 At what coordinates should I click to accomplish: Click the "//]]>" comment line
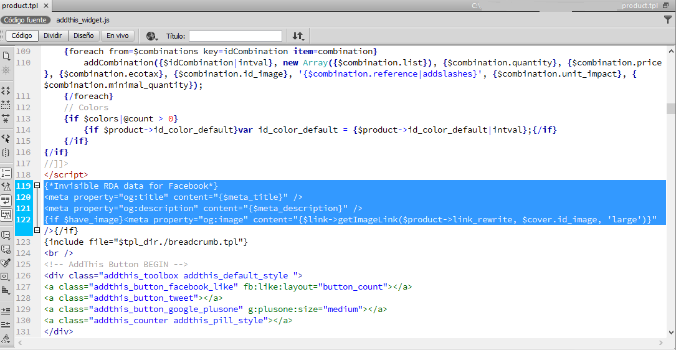coord(56,163)
